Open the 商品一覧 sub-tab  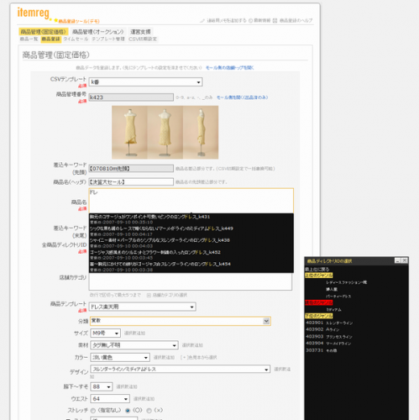pos(29,39)
